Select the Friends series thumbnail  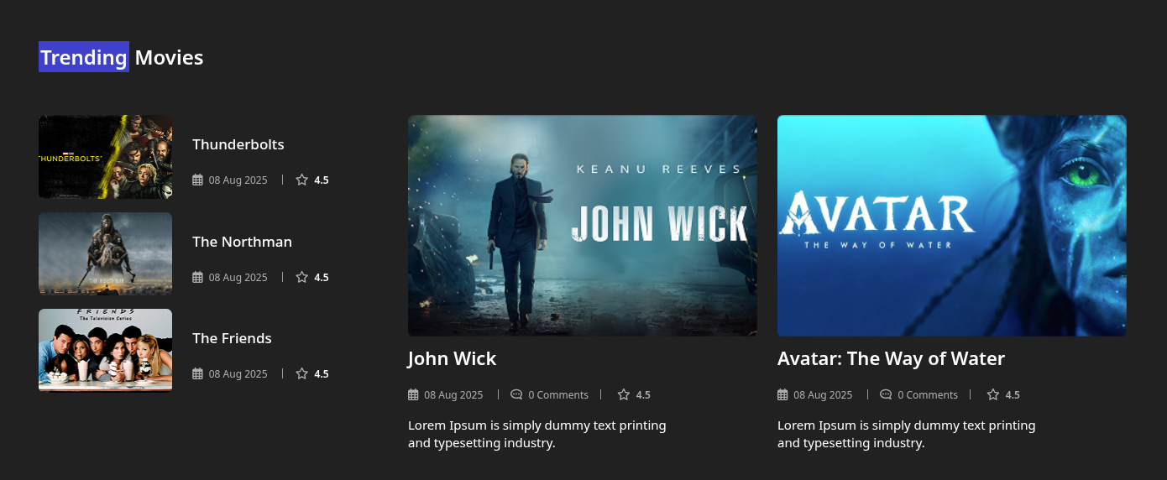pos(105,350)
